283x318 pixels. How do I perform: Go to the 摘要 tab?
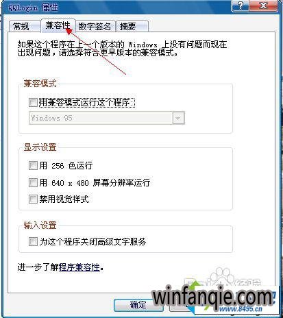pyautogui.click(x=132, y=26)
